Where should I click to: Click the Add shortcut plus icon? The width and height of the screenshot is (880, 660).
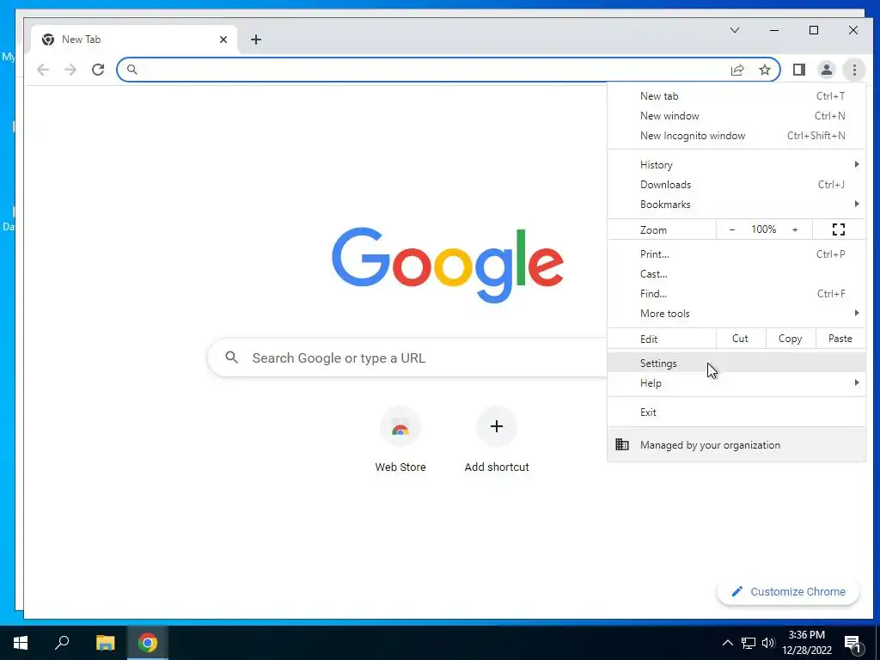point(496,426)
